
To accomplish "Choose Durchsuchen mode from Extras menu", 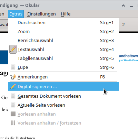I will coord(63,23).
